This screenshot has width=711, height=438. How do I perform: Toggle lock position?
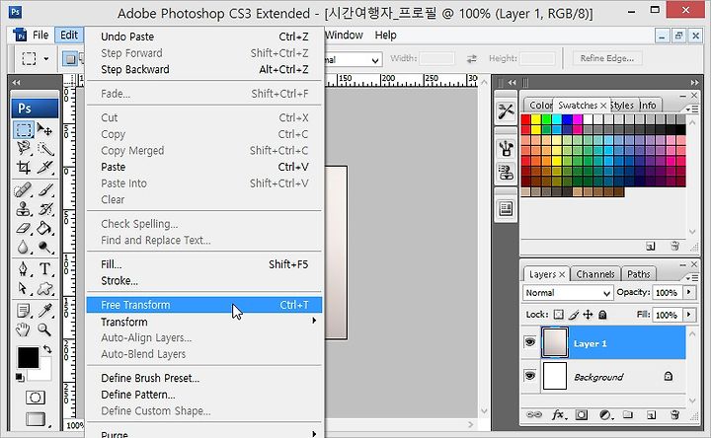coord(588,315)
